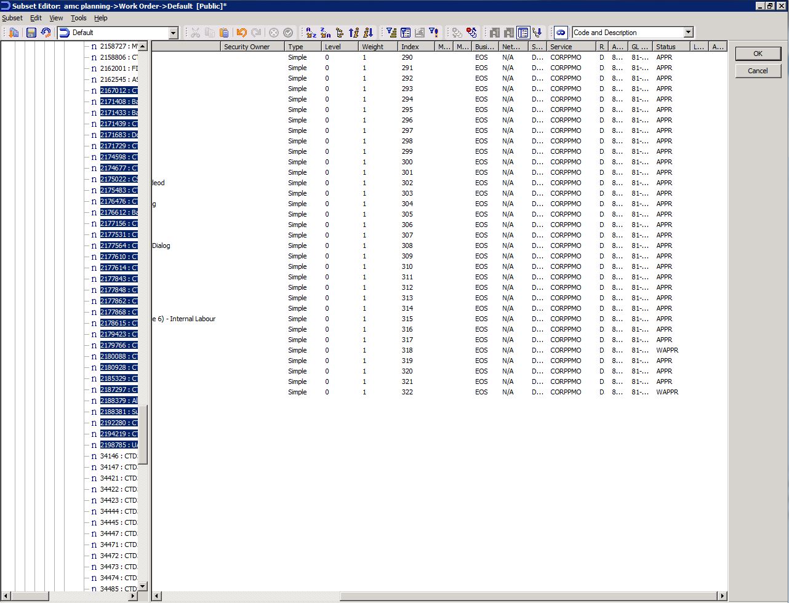
Task: Click the filter by wildcard icon
Action: click(433, 33)
